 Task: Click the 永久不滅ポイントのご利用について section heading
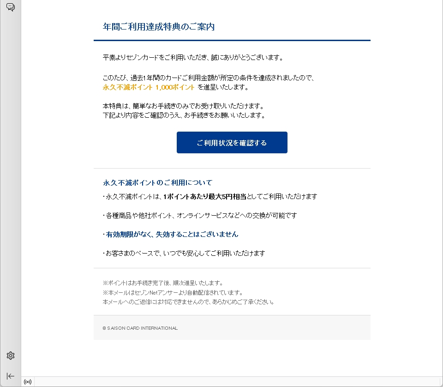[x=157, y=182]
